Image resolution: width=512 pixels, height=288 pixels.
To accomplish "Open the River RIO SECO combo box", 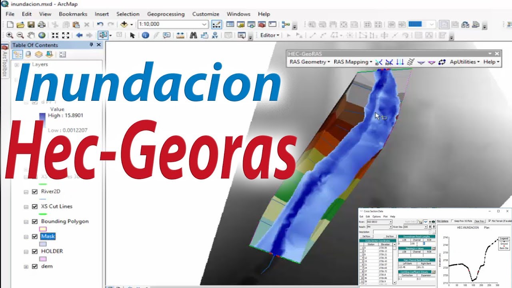I will pyautogui.click(x=380, y=222).
